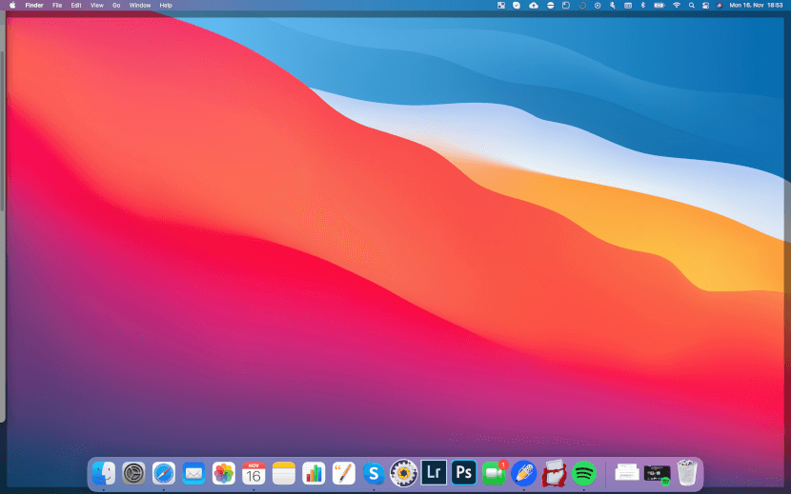This screenshot has height=494, width=791.
Task: Open FaceTime with notification badge
Action: click(495, 473)
